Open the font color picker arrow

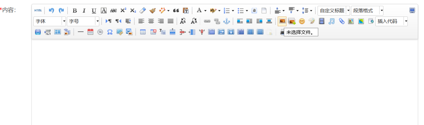(x=205, y=10)
